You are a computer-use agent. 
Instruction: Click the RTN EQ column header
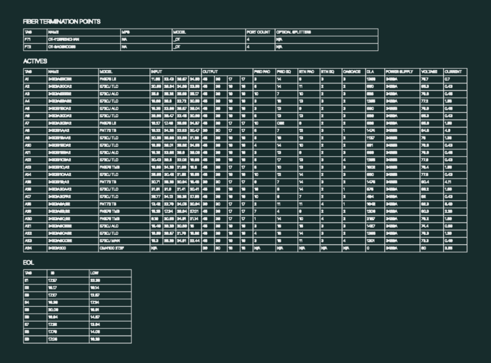click(327, 72)
